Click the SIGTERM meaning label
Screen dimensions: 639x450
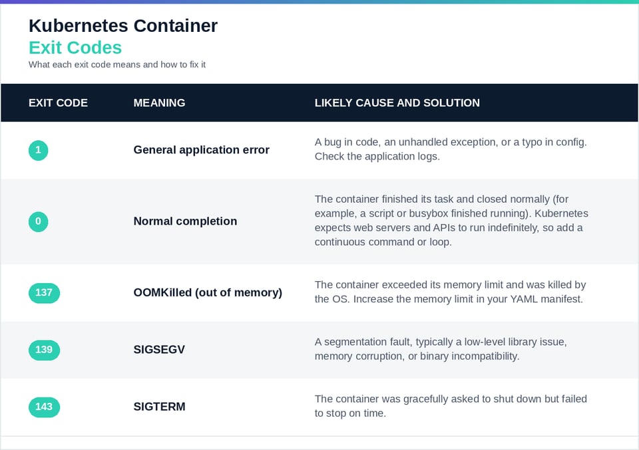pos(159,407)
